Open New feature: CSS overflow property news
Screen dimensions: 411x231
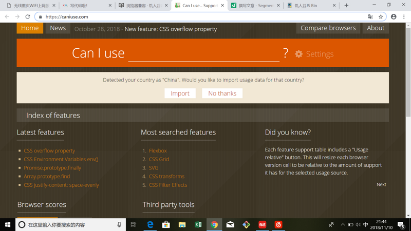[x=171, y=29]
